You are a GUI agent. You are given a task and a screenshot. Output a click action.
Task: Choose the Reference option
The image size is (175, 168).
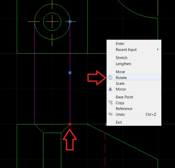pos(134,109)
